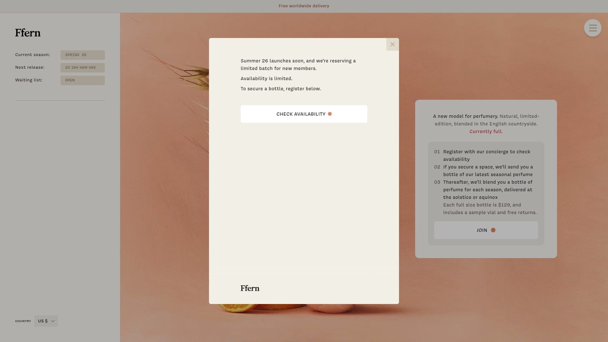Click the Ffern logo in sidebar

pos(28,33)
